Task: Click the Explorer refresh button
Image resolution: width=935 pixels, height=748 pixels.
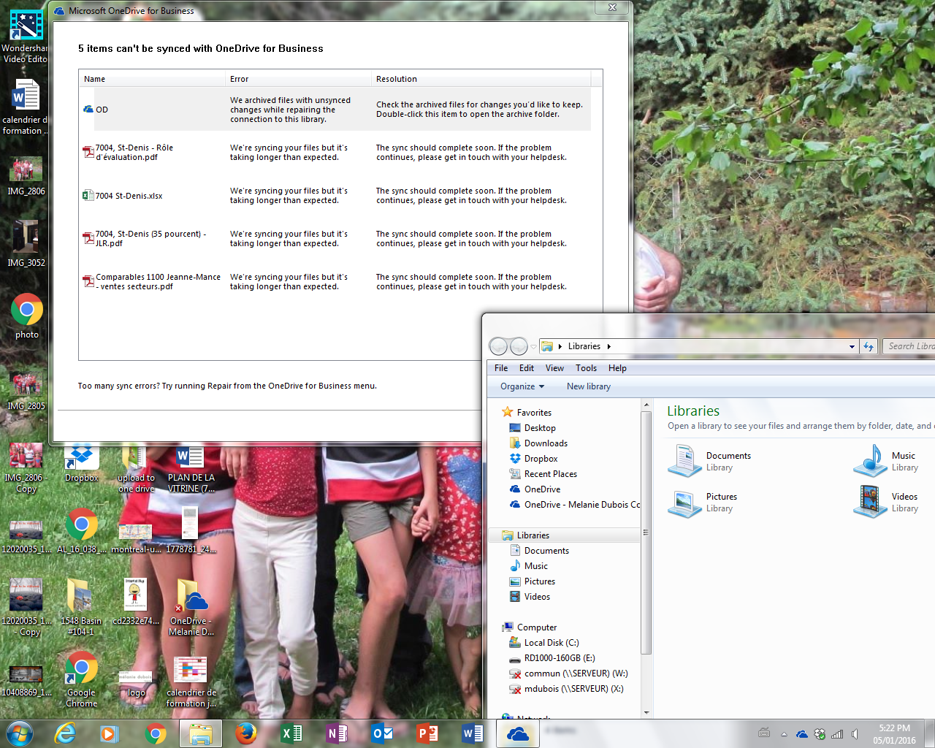Action: [x=869, y=346]
